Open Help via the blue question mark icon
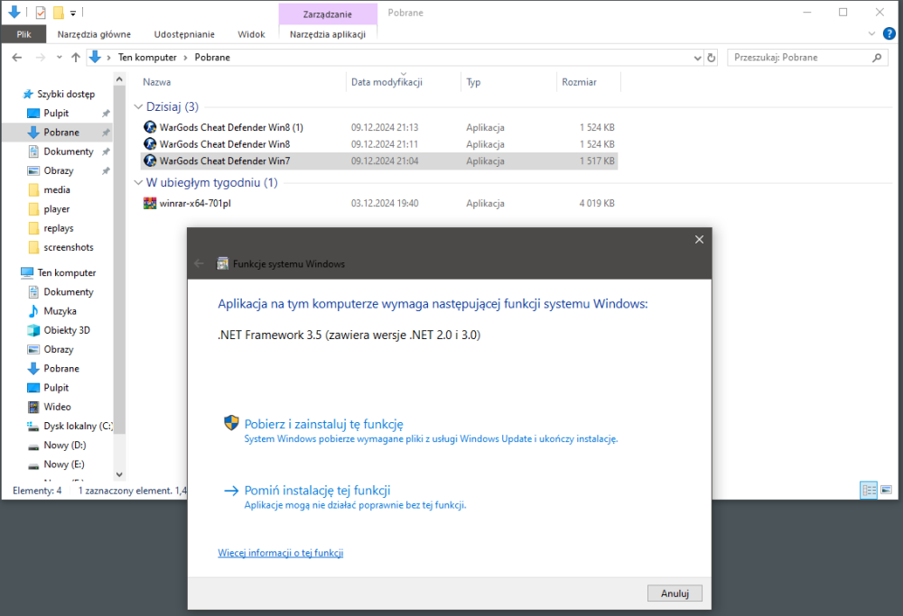Viewport: 903px width, 616px height. pos(889,33)
